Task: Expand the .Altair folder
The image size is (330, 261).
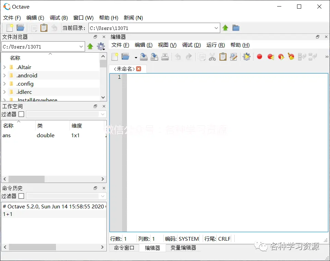Action: (4, 67)
